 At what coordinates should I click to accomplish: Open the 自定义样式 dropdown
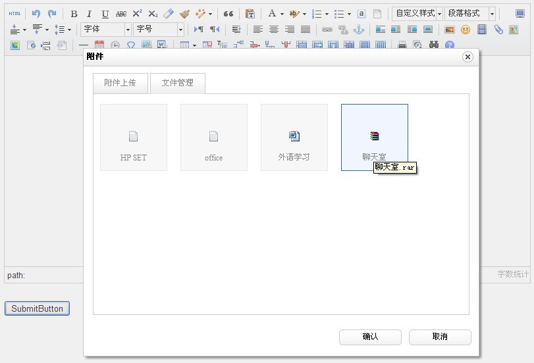click(x=417, y=14)
